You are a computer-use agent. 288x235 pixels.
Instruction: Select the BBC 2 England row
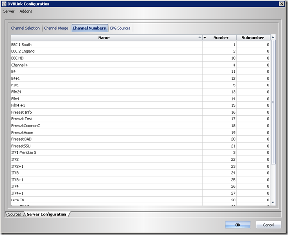point(140,51)
